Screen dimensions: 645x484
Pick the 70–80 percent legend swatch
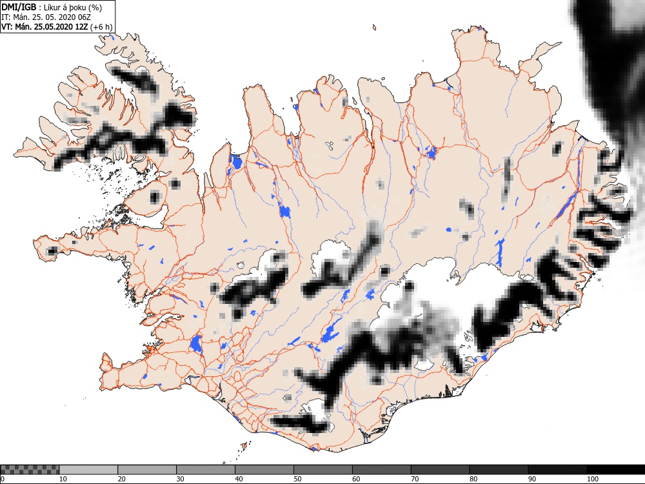[440, 470]
